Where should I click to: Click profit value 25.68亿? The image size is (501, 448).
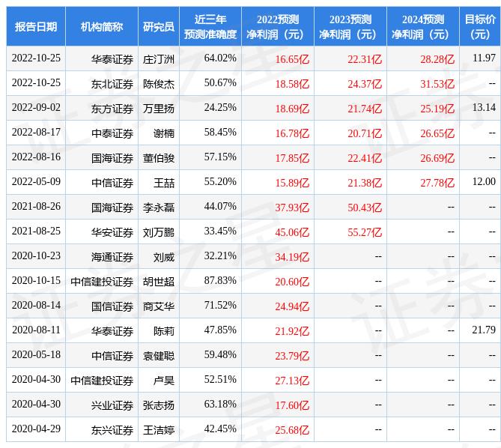pyautogui.click(x=292, y=430)
